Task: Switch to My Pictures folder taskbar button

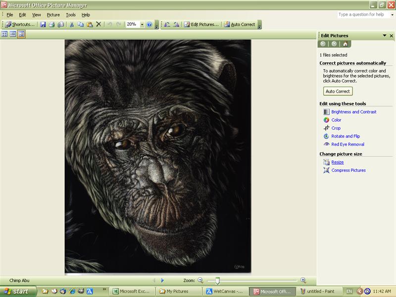Action: coord(178,292)
